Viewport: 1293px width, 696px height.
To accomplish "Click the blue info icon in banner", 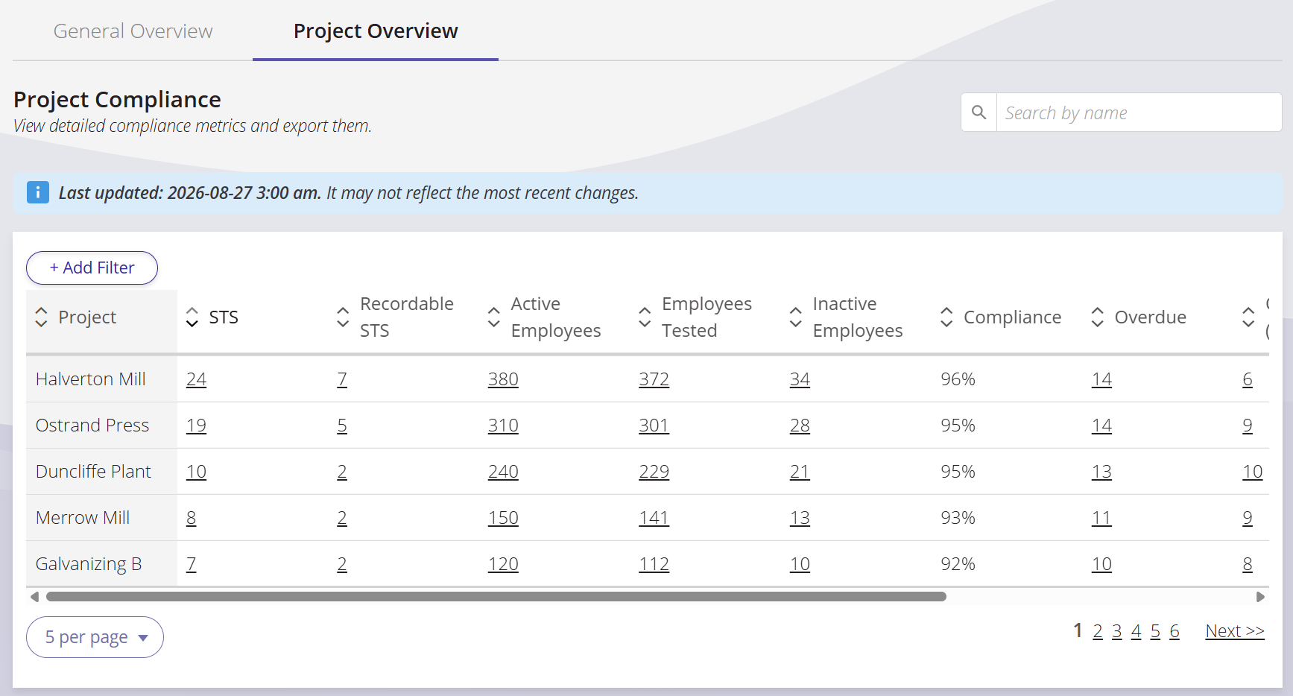I will tap(38, 192).
